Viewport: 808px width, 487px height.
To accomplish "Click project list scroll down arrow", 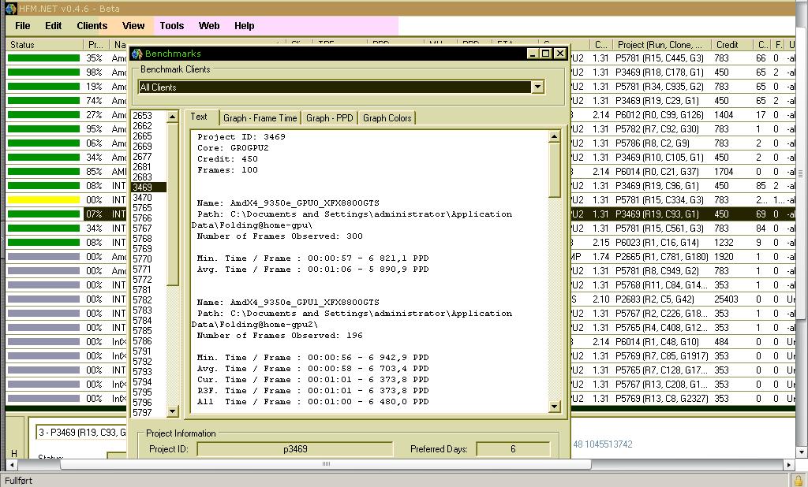I will coord(173,411).
